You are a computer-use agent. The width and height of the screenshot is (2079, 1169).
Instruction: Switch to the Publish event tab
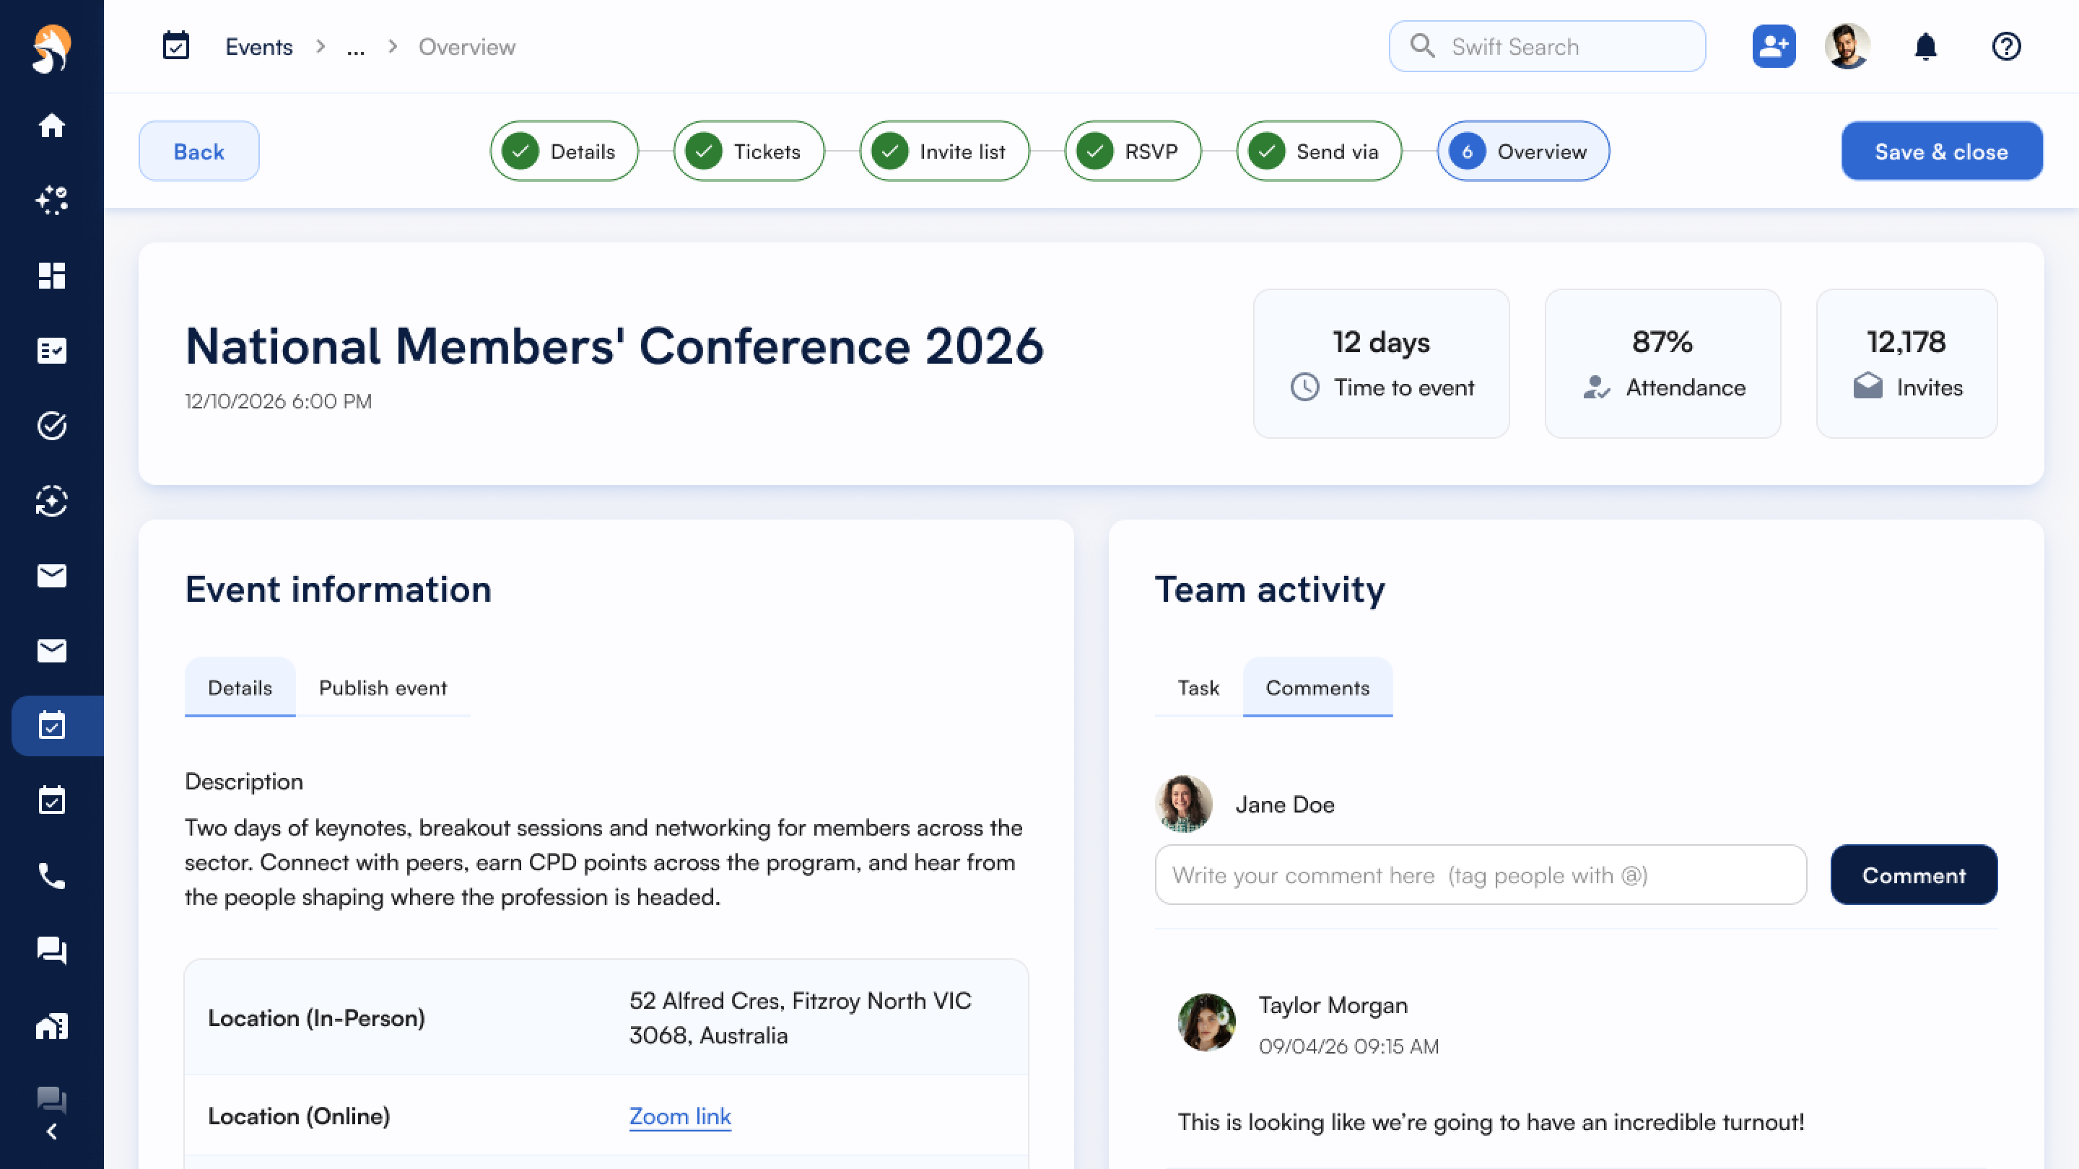coord(383,688)
